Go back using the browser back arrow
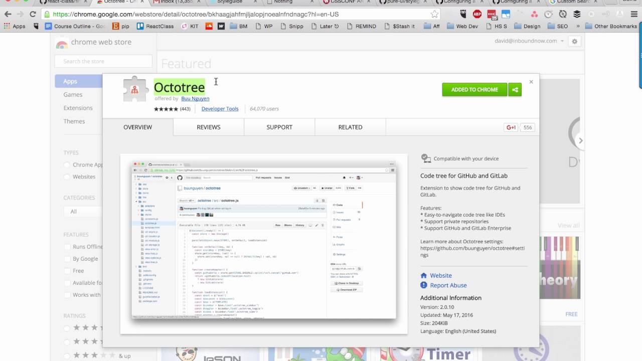The image size is (642, 361). (x=8, y=15)
